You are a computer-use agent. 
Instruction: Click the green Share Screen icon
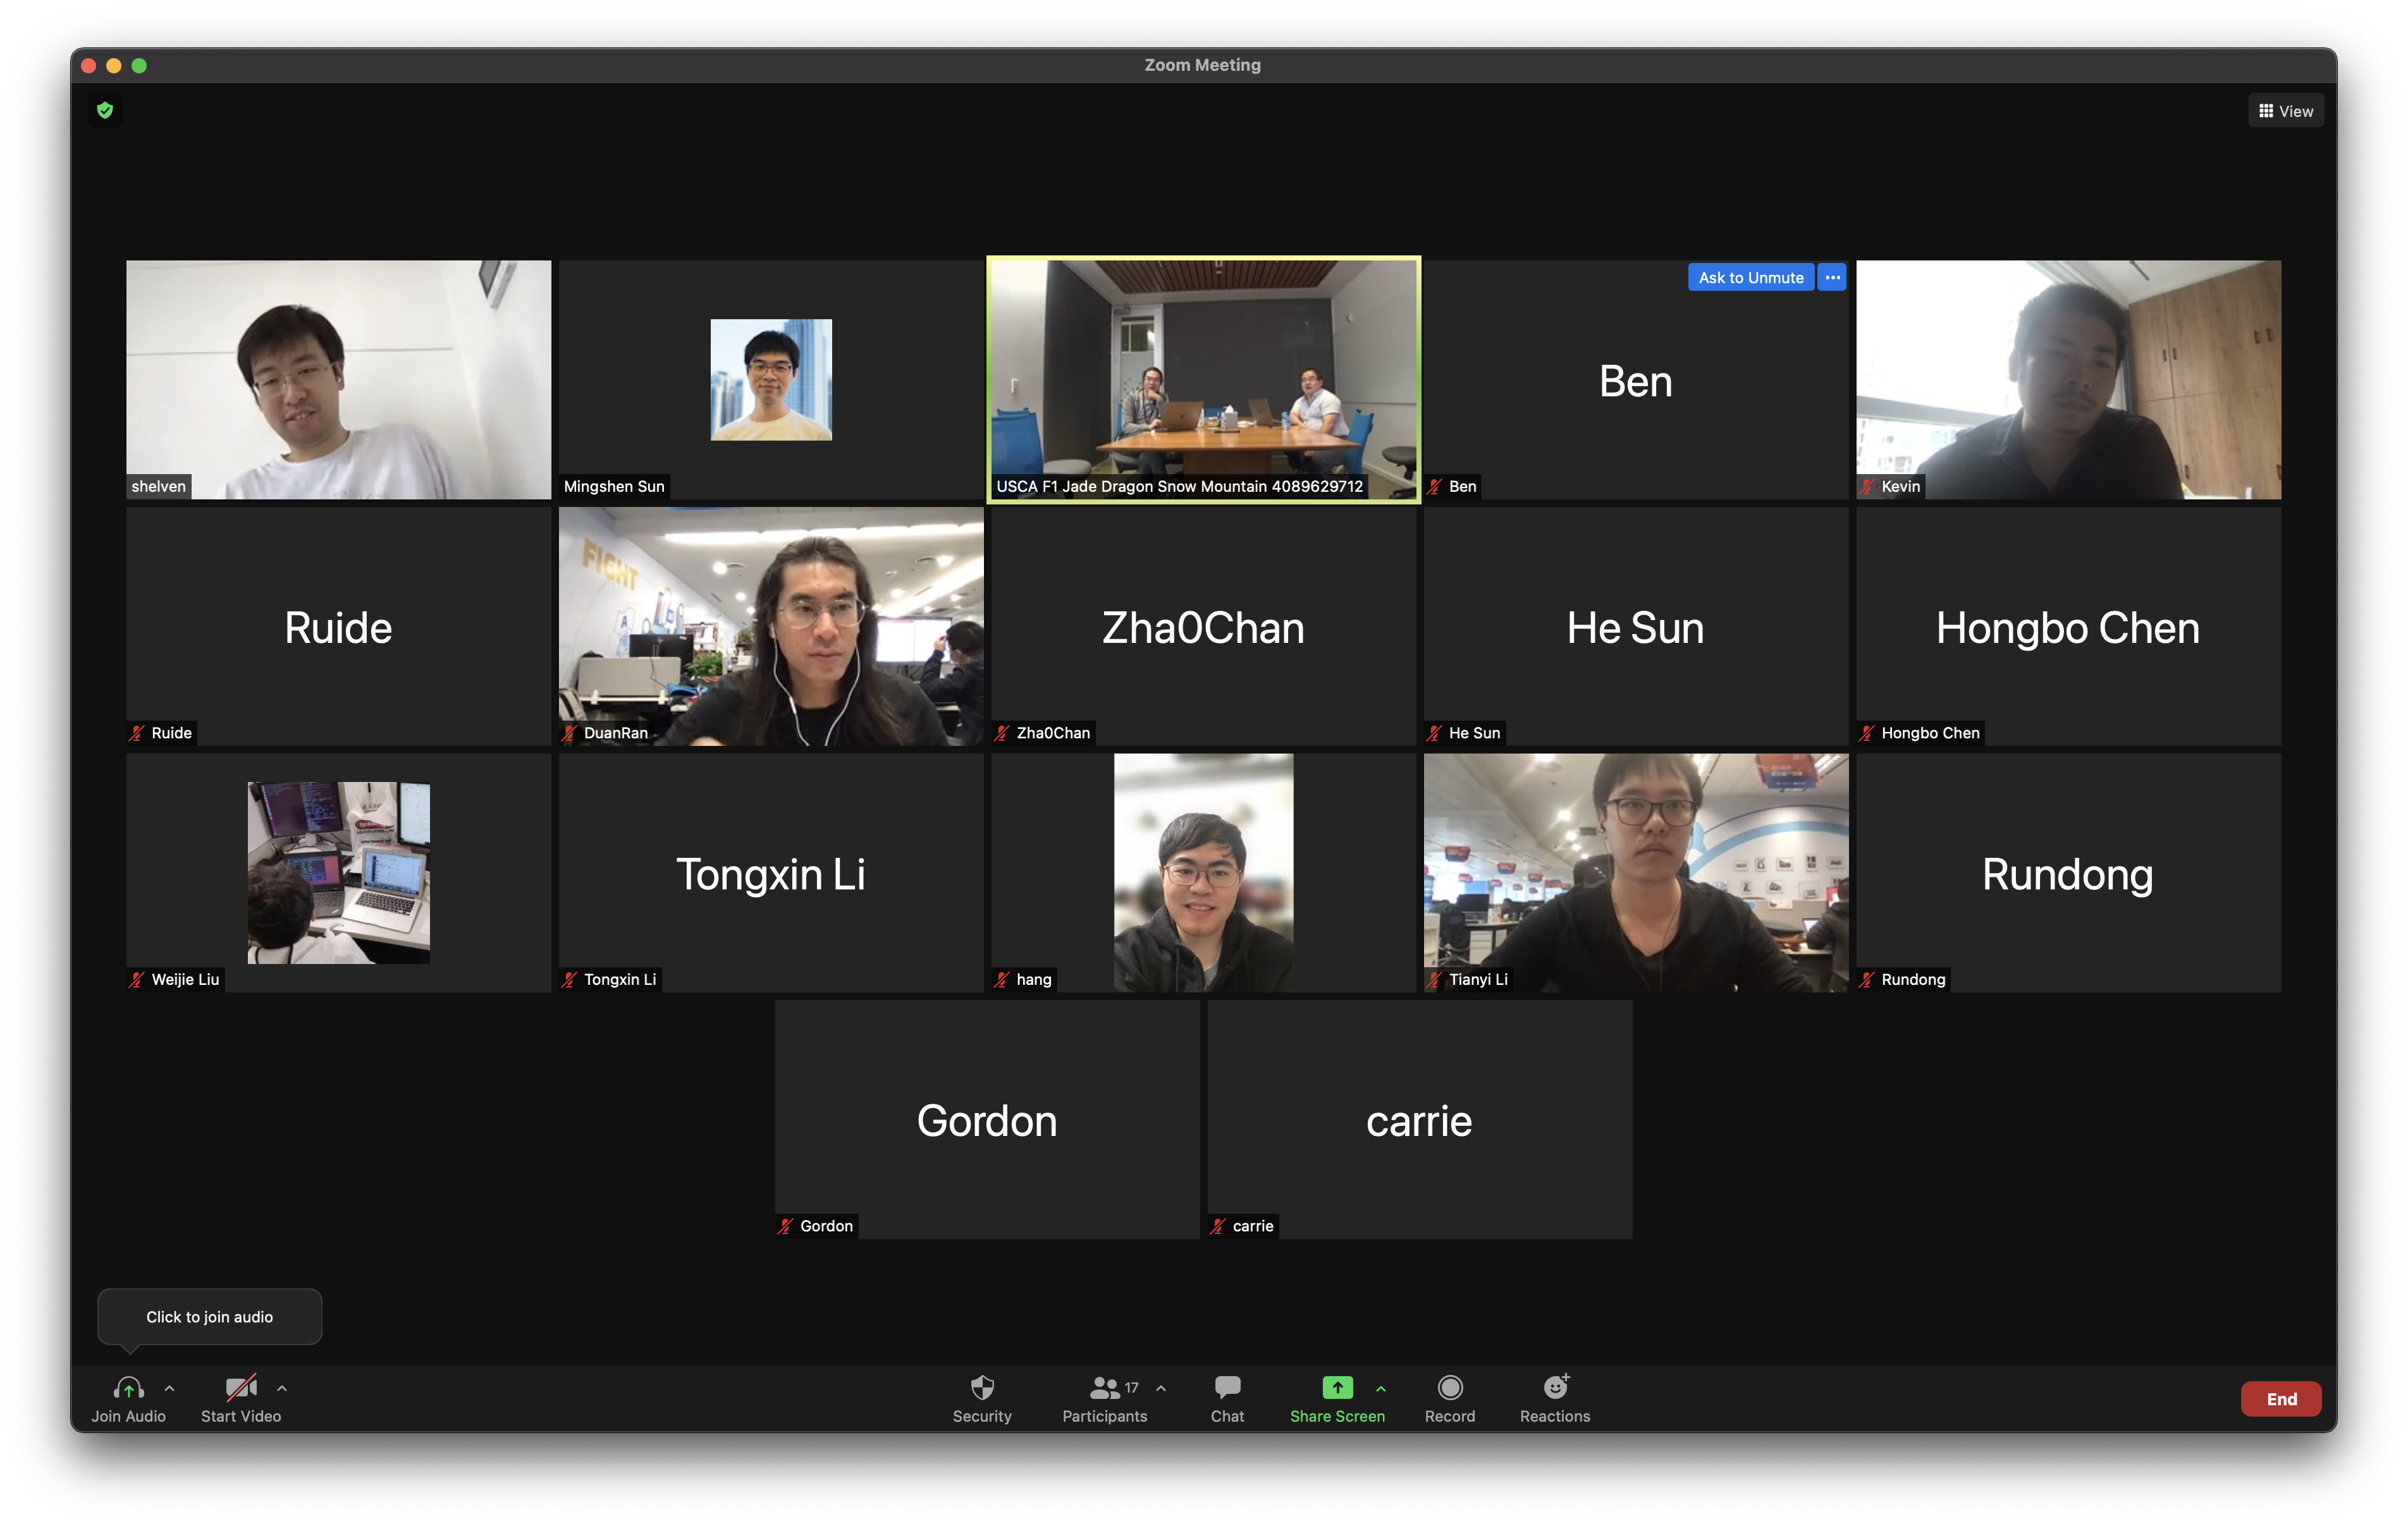(1337, 1388)
